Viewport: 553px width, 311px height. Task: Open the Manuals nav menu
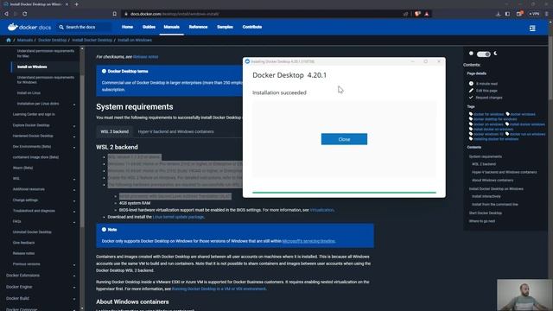pyautogui.click(x=171, y=27)
